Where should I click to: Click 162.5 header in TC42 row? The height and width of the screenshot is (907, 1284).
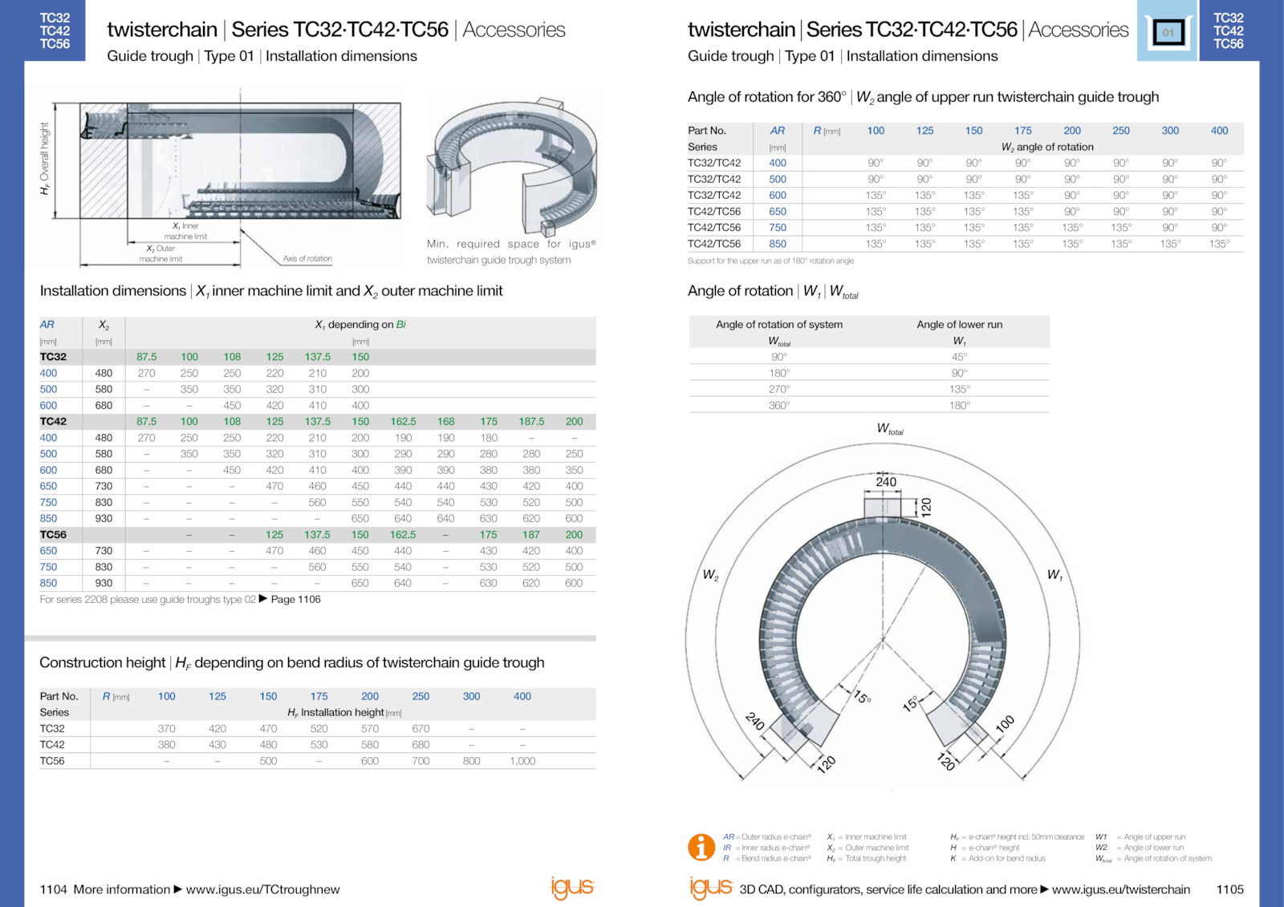click(x=403, y=421)
